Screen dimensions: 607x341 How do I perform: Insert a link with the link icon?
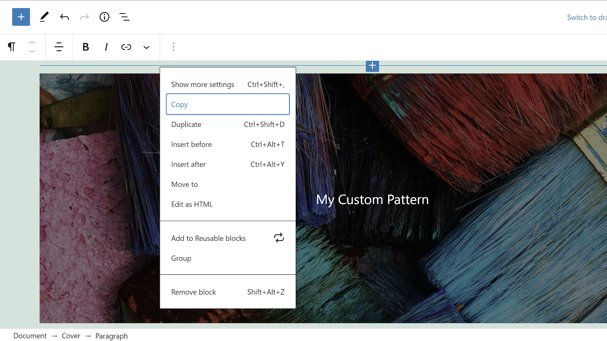coord(126,47)
